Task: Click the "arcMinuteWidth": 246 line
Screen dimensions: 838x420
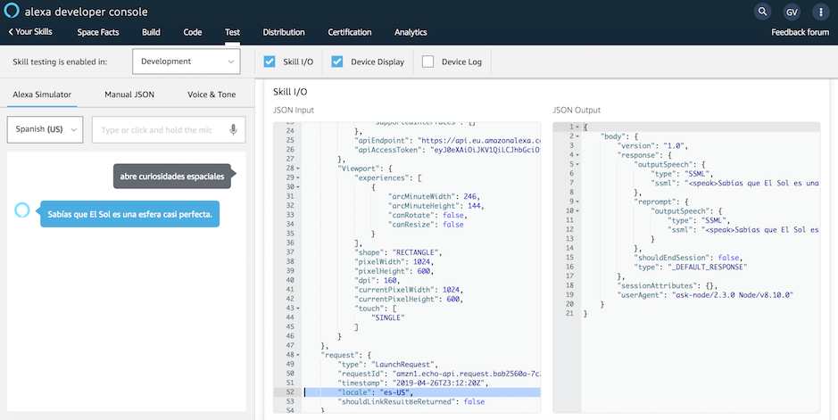Action: point(434,196)
